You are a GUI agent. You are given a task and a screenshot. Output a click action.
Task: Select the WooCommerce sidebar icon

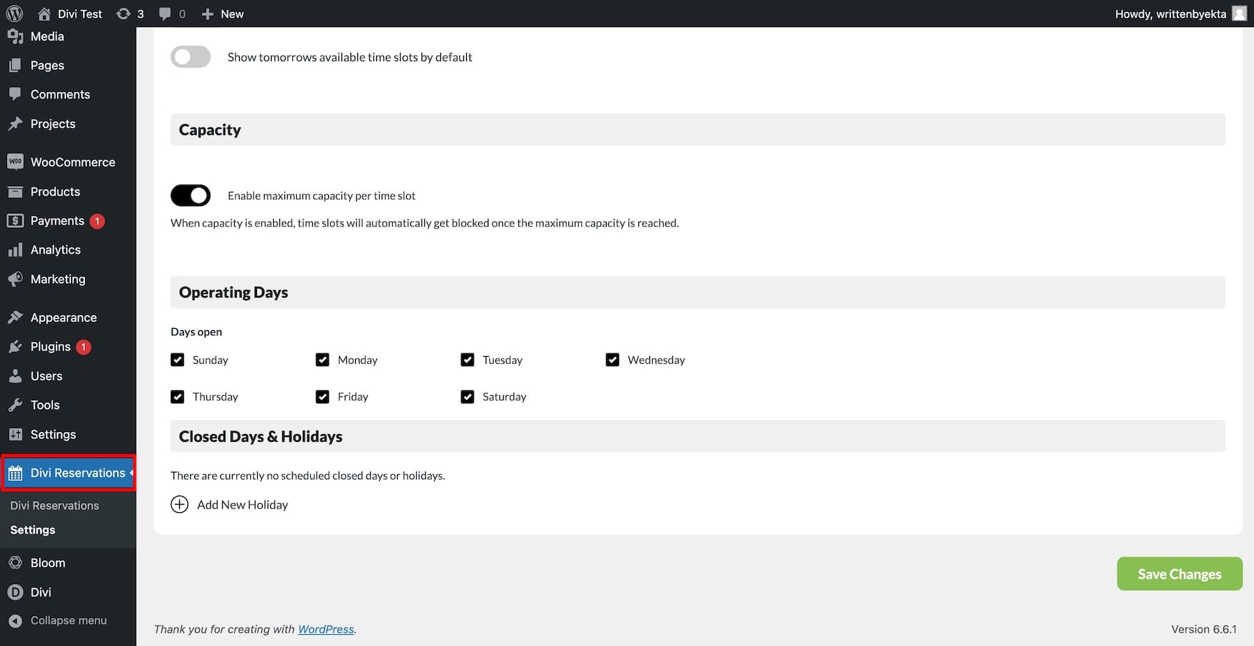(15, 161)
